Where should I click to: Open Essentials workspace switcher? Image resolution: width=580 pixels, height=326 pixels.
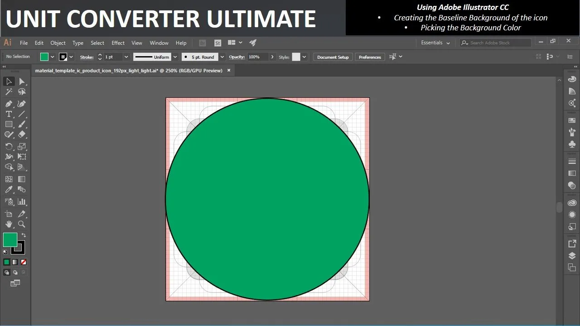(435, 43)
